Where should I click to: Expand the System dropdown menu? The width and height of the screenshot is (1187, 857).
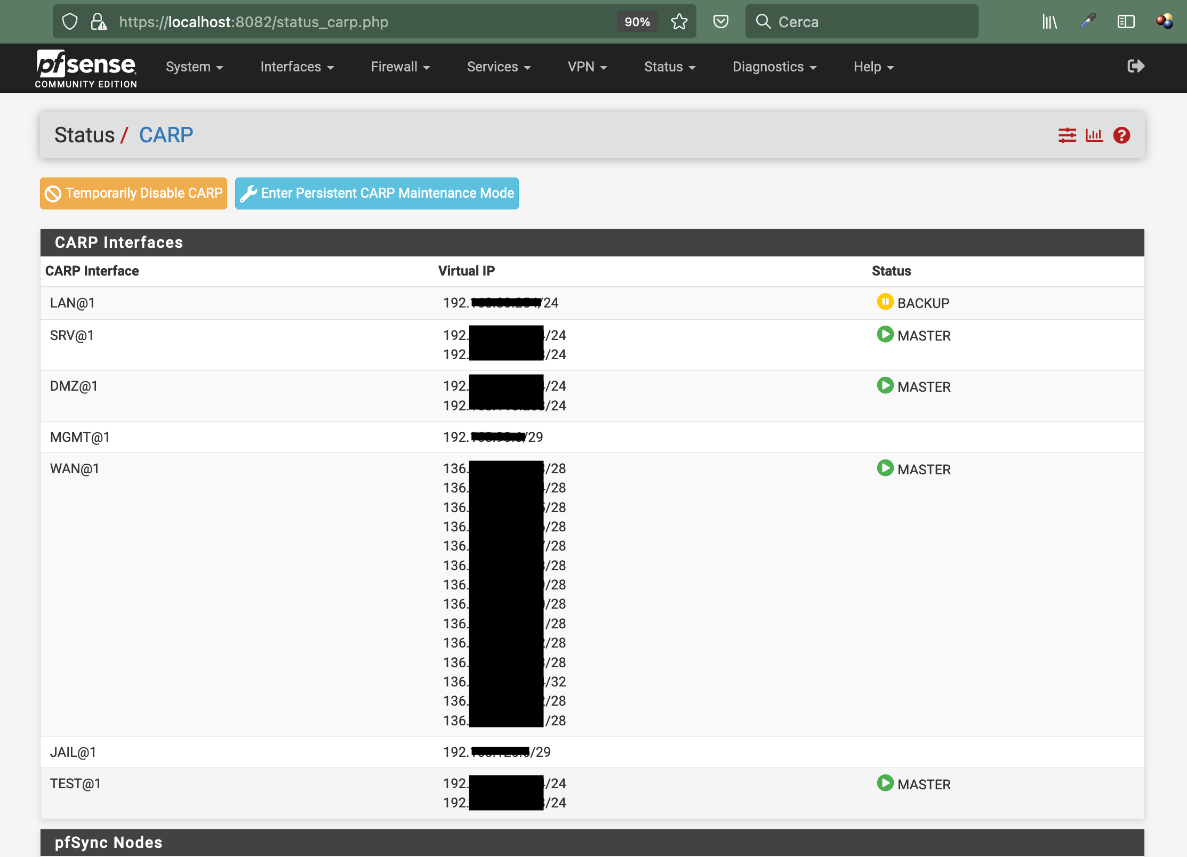[194, 67]
